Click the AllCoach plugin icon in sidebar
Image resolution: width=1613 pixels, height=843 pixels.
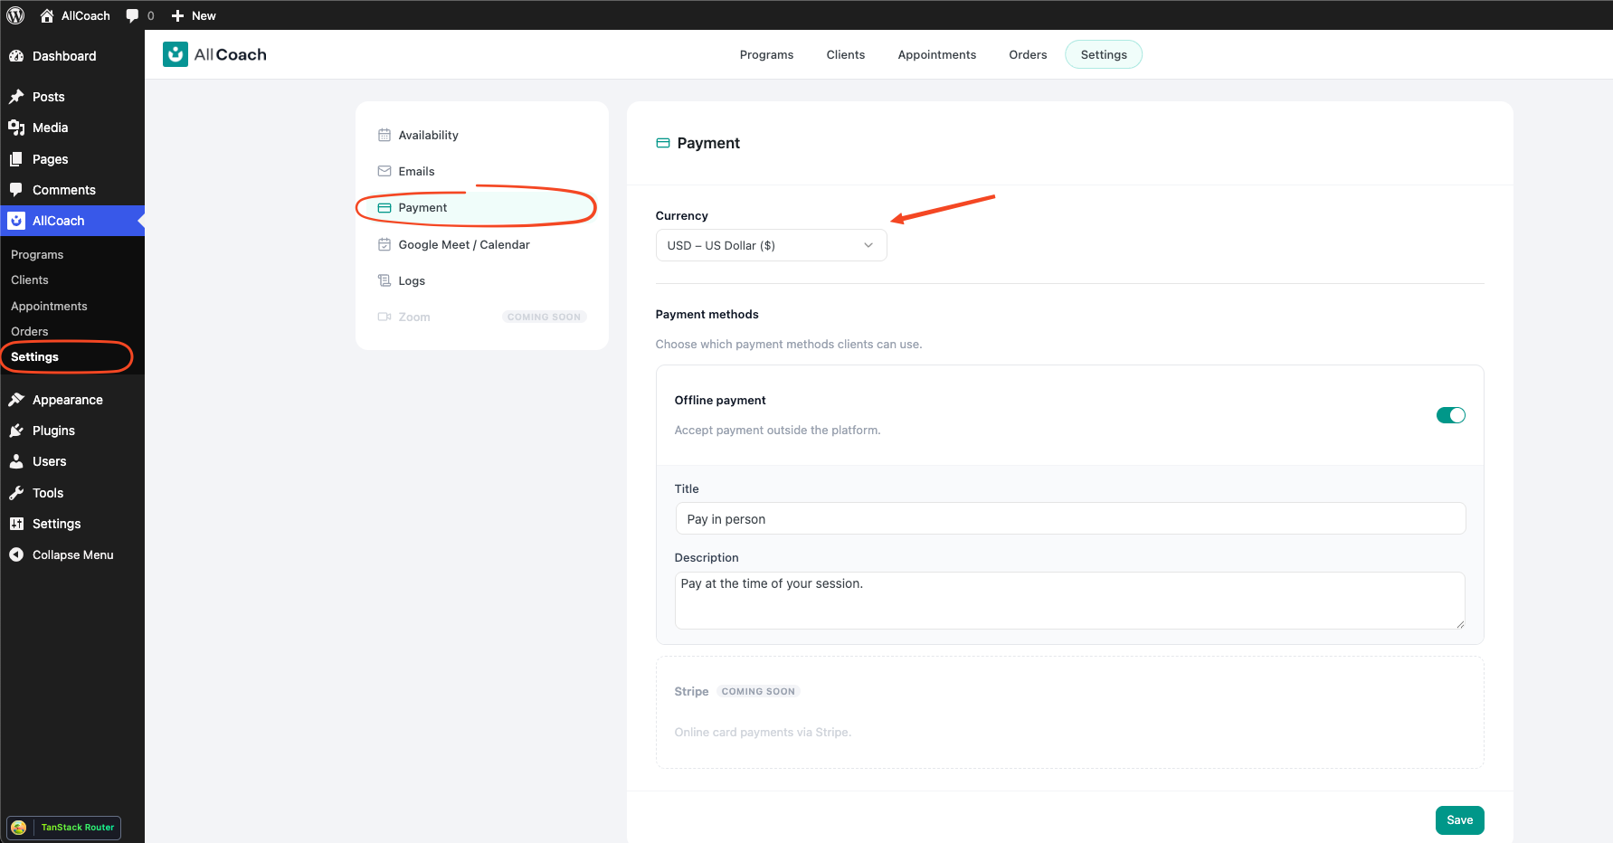click(16, 221)
